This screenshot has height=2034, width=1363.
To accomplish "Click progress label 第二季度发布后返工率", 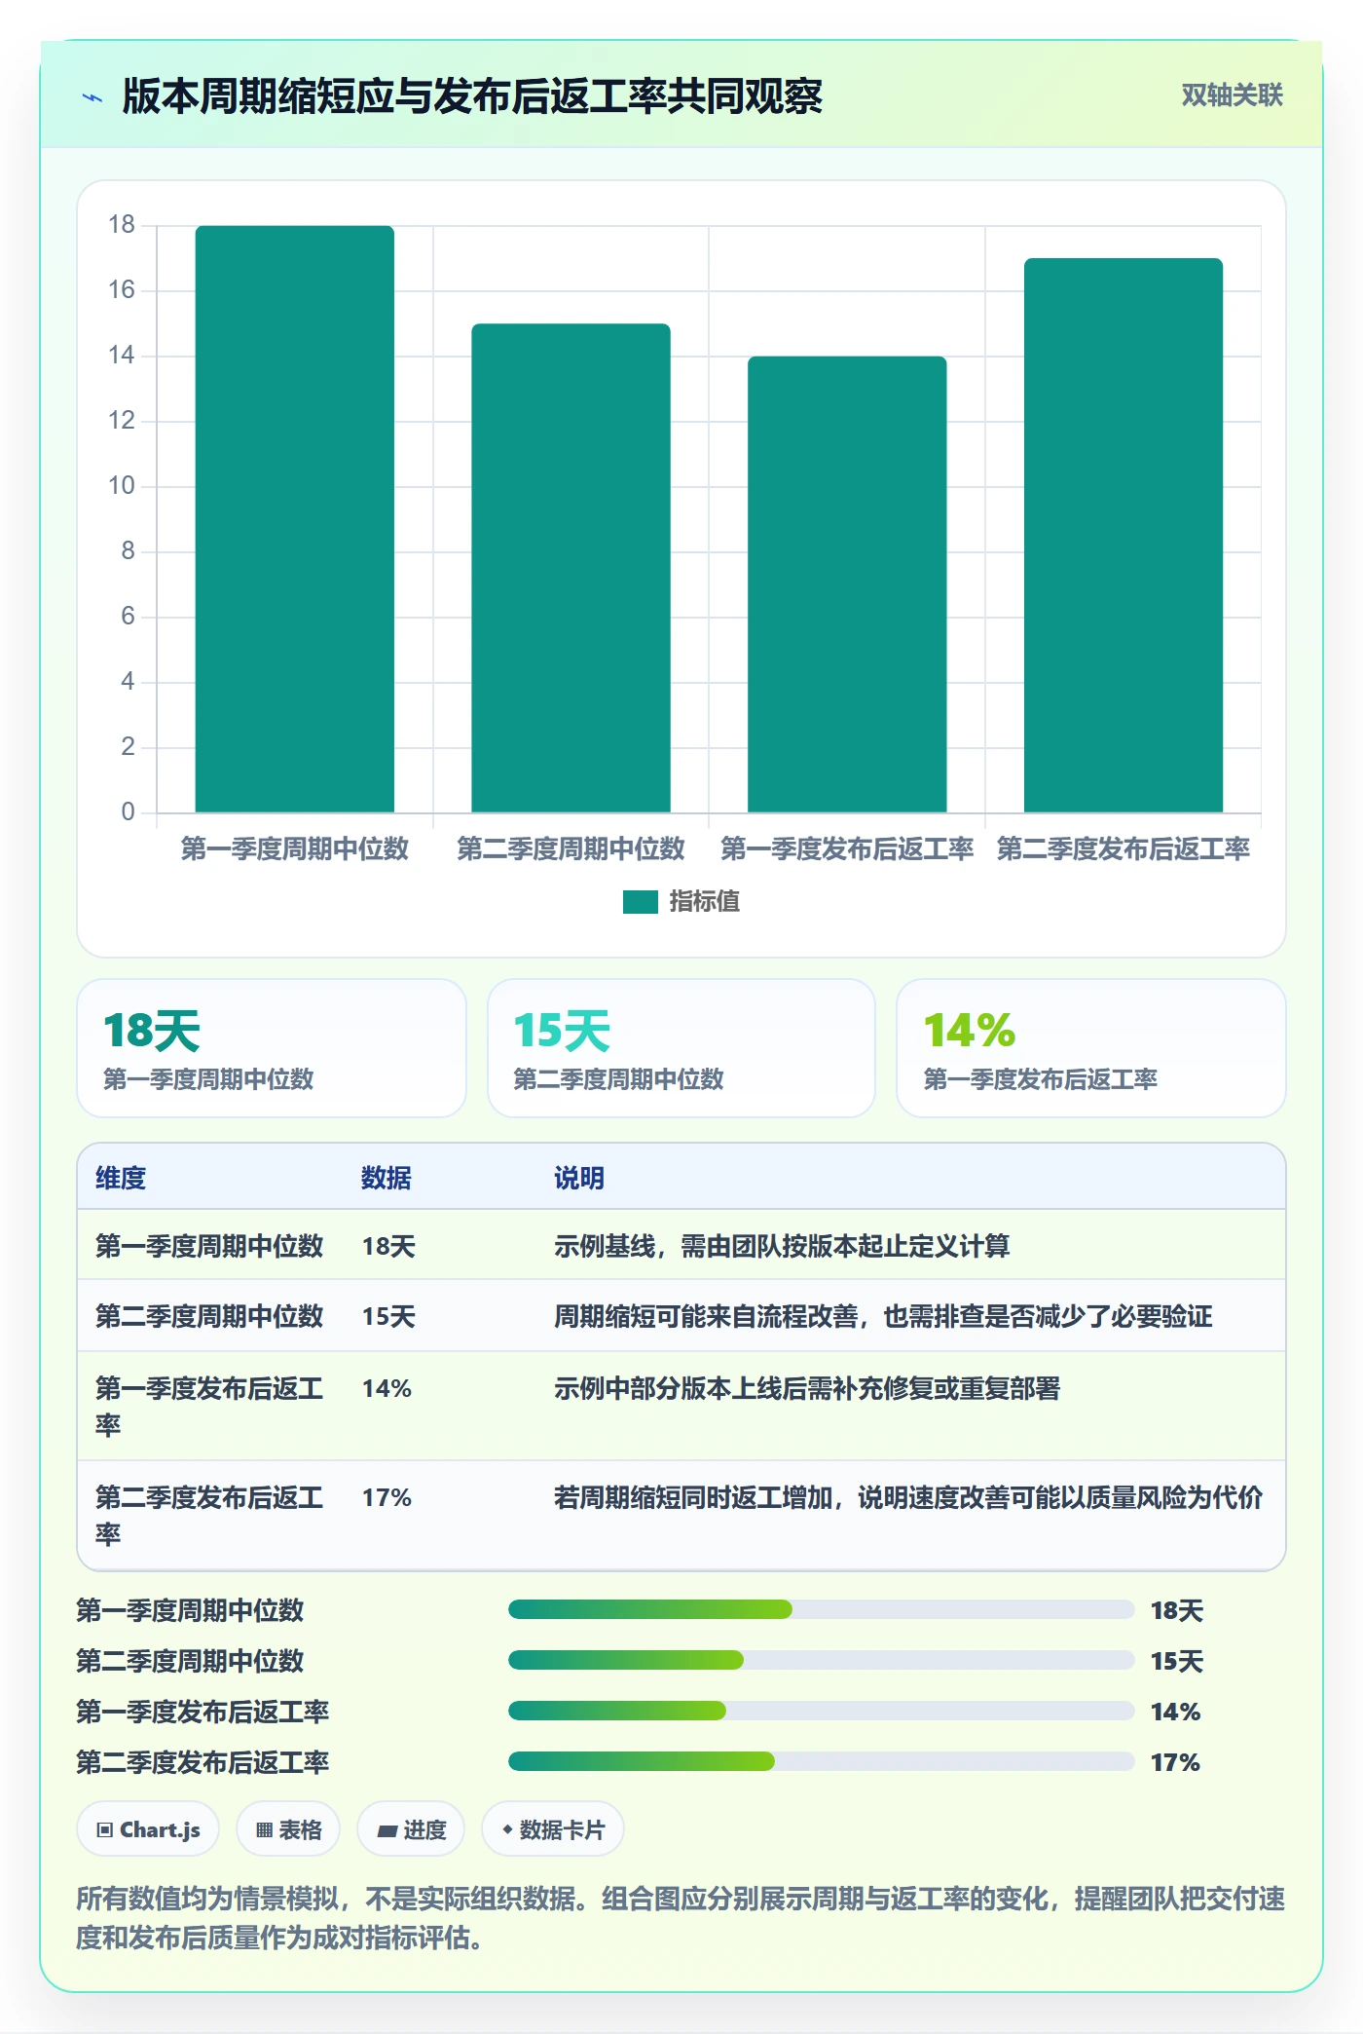I will (203, 1762).
